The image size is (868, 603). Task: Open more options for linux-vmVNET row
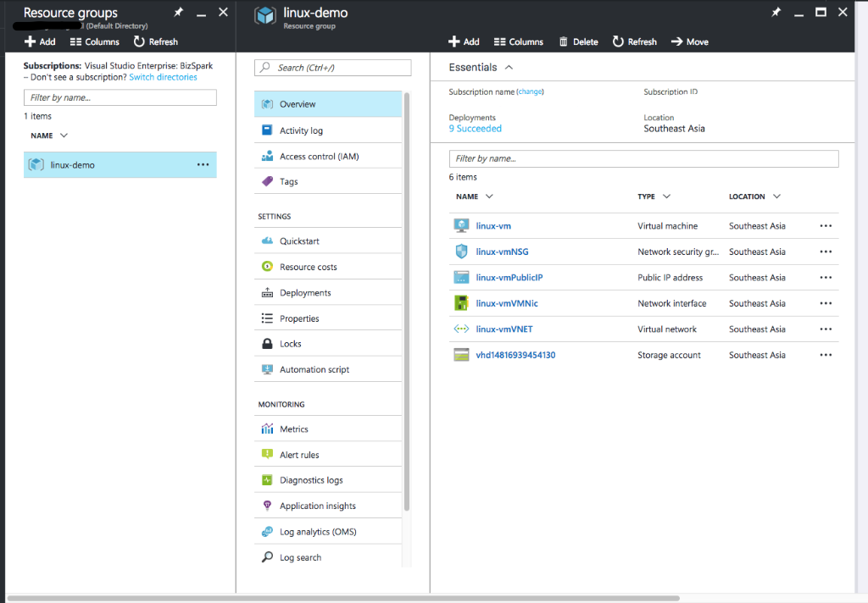[826, 329]
